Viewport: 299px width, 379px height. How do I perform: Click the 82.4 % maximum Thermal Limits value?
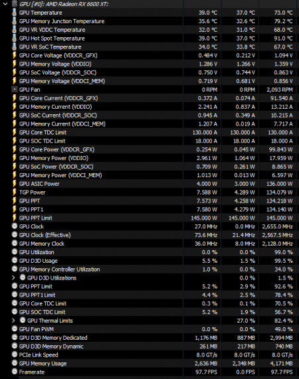click(284, 321)
